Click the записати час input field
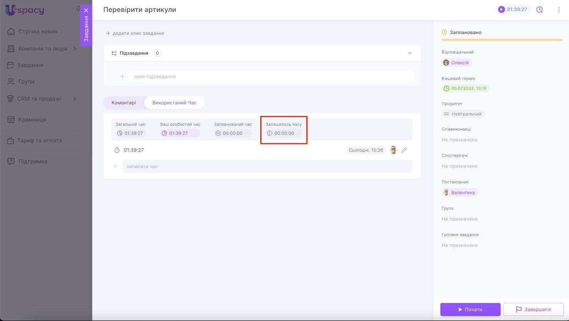Screen dimensions: 569x321 [267, 167]
